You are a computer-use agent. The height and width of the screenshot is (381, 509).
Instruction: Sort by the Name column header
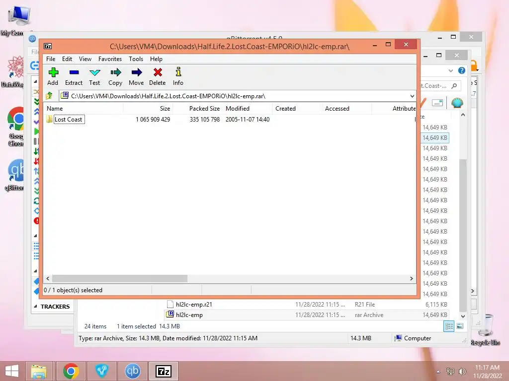coord(83,109)
